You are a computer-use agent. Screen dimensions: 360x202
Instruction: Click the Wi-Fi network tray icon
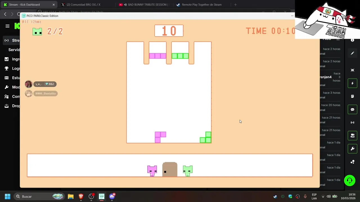(323, 196)
